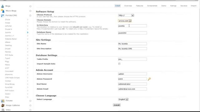The width and height of the screenshot is (200, 112).
Task: Select phpwcms in the sidebar list
Action: point(9,74)
